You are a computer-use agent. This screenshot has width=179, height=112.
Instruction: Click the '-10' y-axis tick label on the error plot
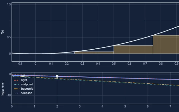(x=9, y=95)
